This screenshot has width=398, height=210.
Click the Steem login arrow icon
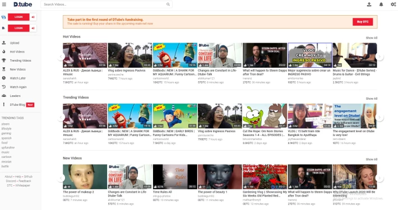click(33, 17)
